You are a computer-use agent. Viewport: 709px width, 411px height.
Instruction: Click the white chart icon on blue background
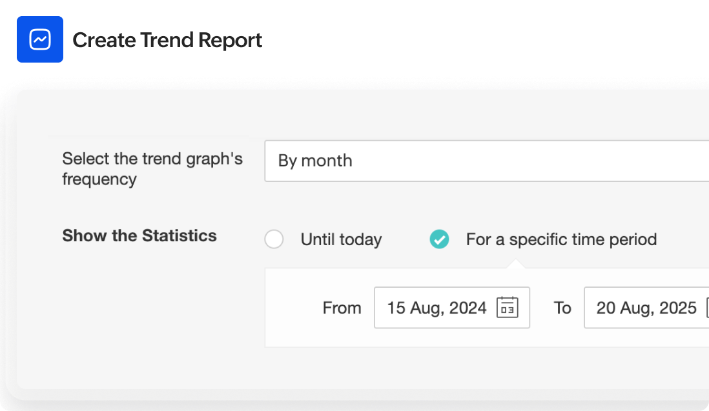[40, 39]
